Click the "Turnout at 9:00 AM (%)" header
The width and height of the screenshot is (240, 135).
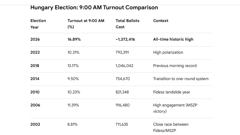point(86,24)
